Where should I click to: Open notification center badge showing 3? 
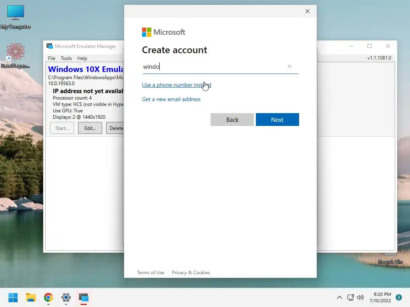click(398, 297)
